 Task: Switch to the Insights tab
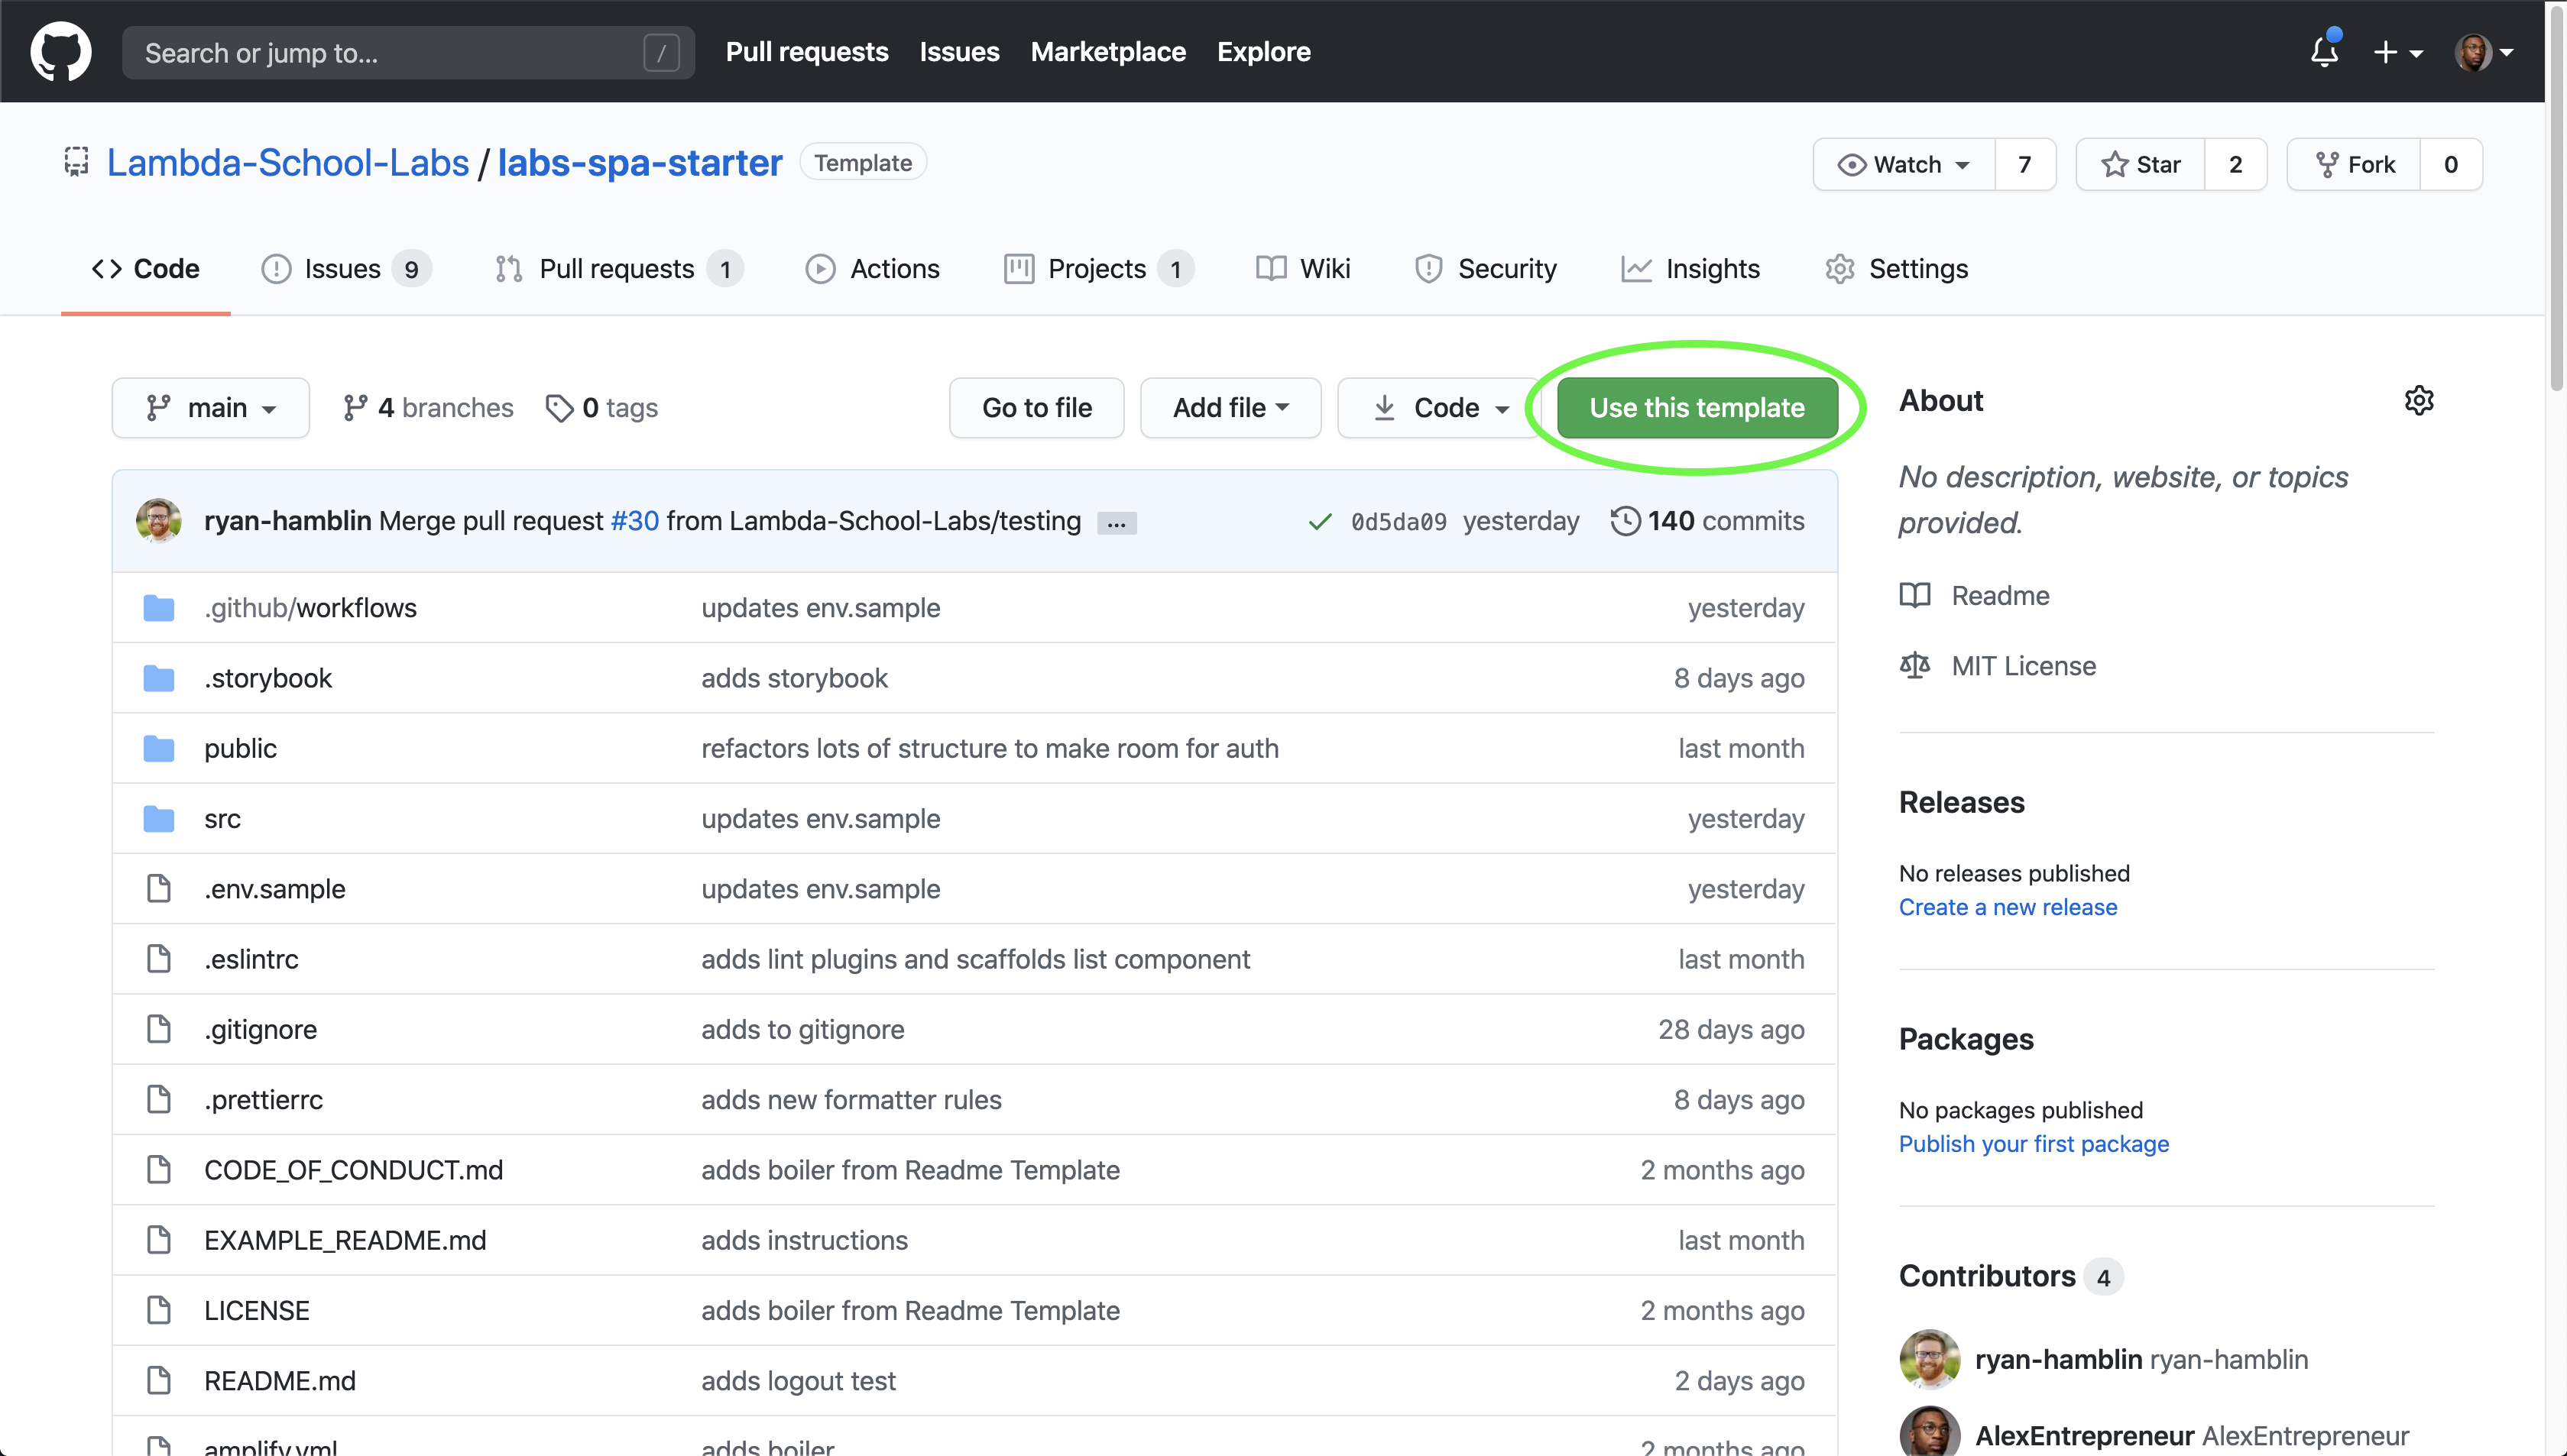[1690, 268]
